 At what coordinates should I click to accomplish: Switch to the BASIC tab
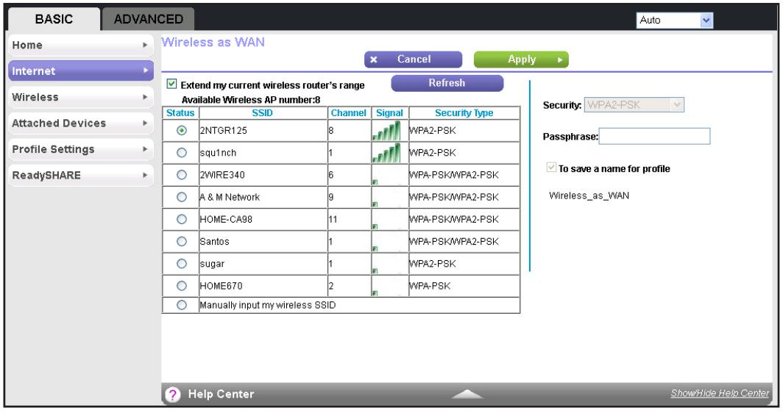[x=54, y=19]
